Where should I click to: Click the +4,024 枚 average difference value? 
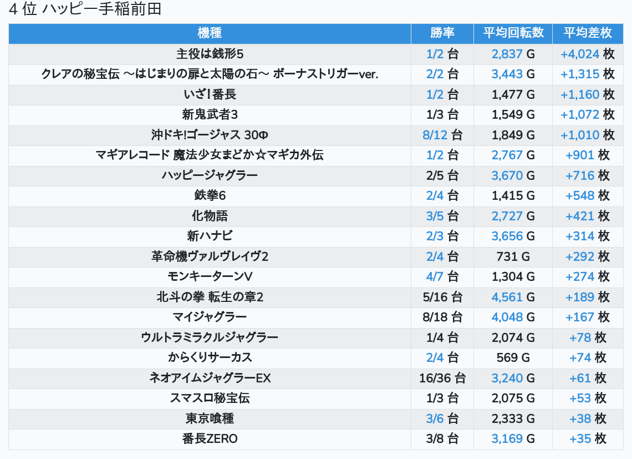(x=587, y=54)
